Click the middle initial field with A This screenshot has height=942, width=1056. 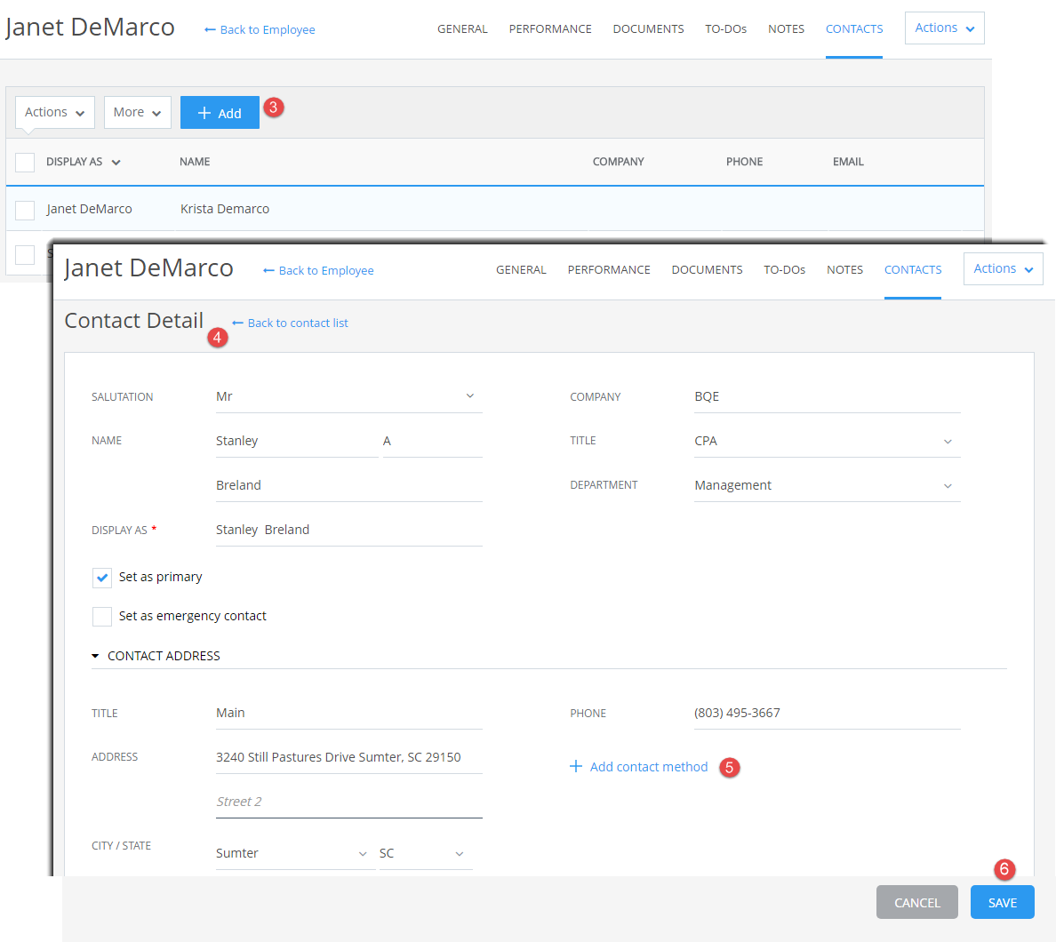432,441
